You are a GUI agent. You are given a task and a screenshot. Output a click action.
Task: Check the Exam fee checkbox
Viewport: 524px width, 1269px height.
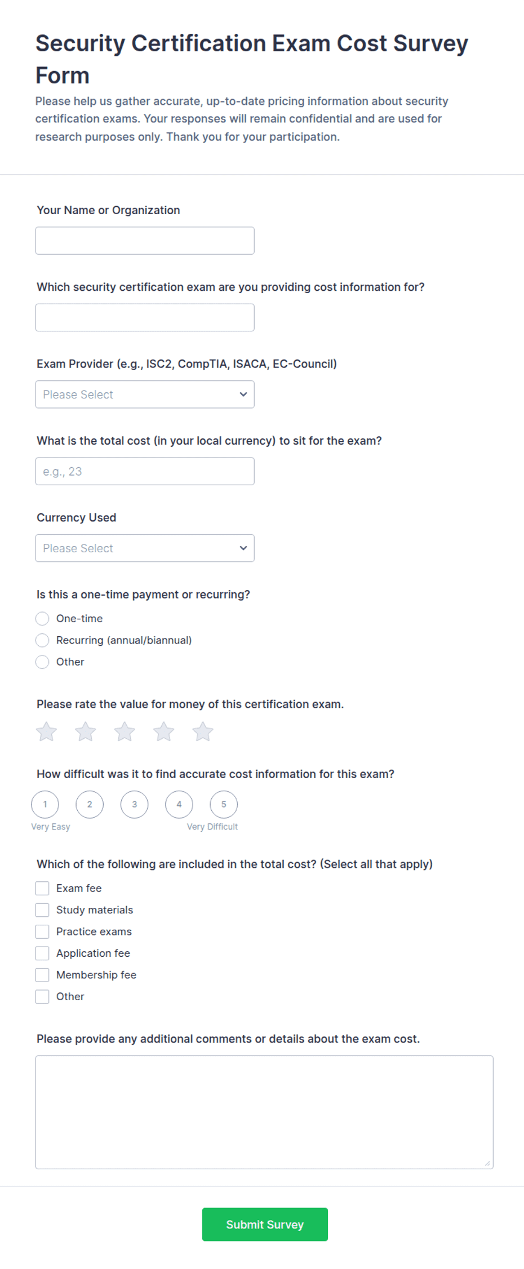tap(42, 889)
